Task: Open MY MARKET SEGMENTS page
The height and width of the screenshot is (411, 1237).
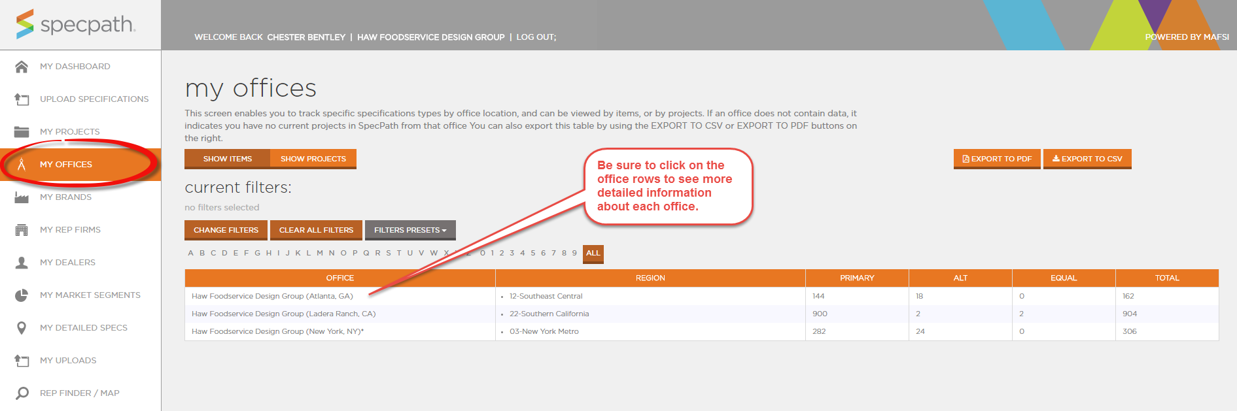Action: (90, 295)
